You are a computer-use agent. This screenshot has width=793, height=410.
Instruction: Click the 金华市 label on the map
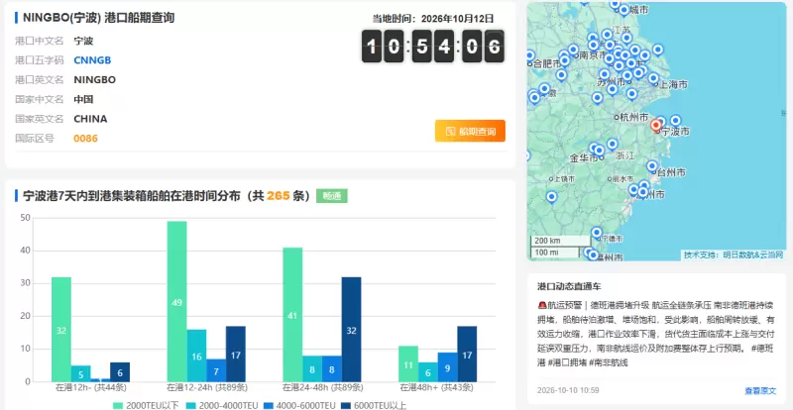click(x=584, y=158)
